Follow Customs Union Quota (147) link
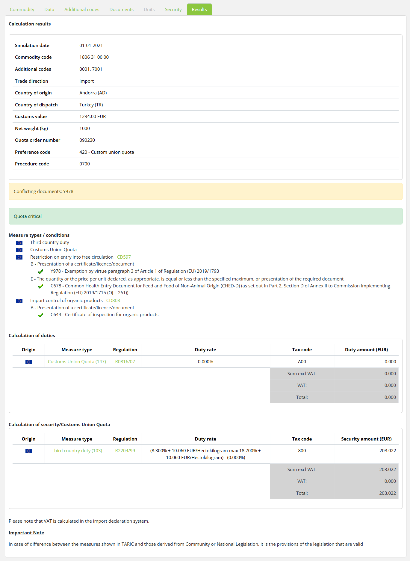410x561 pixels. pos(77,362)
